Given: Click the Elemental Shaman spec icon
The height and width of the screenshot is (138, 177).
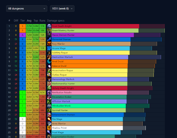Looking at the screenshot, I should (x=49, y=39).
